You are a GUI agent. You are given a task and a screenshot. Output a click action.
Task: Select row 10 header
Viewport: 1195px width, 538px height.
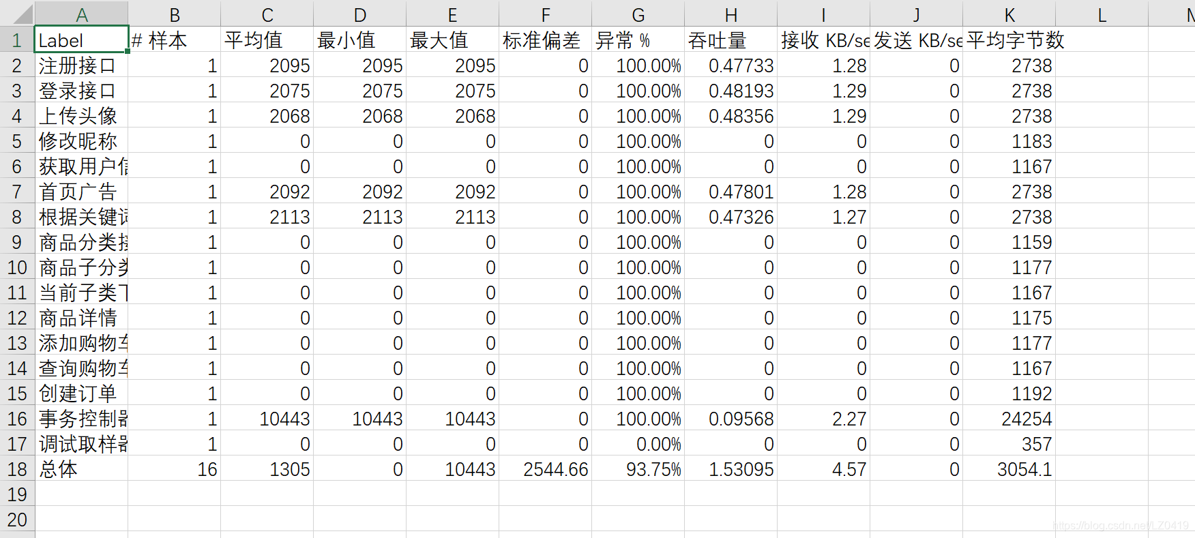pos(17,267)
